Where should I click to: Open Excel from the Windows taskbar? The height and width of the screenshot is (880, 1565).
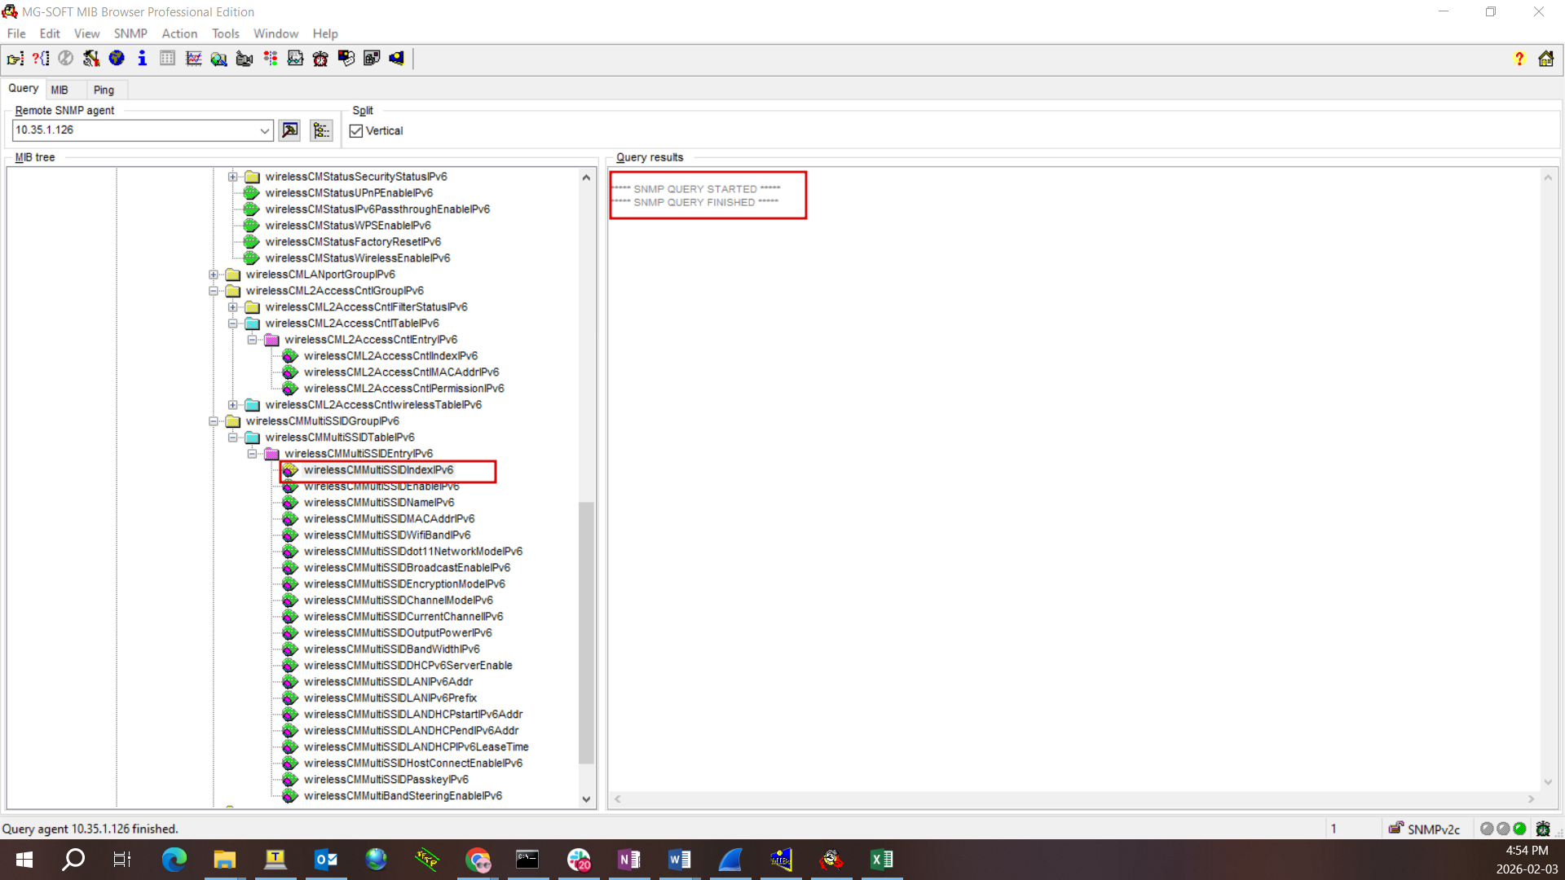881,859
